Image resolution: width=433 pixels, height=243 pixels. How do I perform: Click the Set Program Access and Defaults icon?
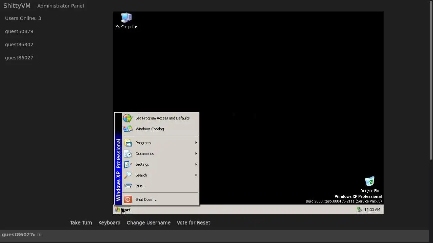[x=128, y=118]
